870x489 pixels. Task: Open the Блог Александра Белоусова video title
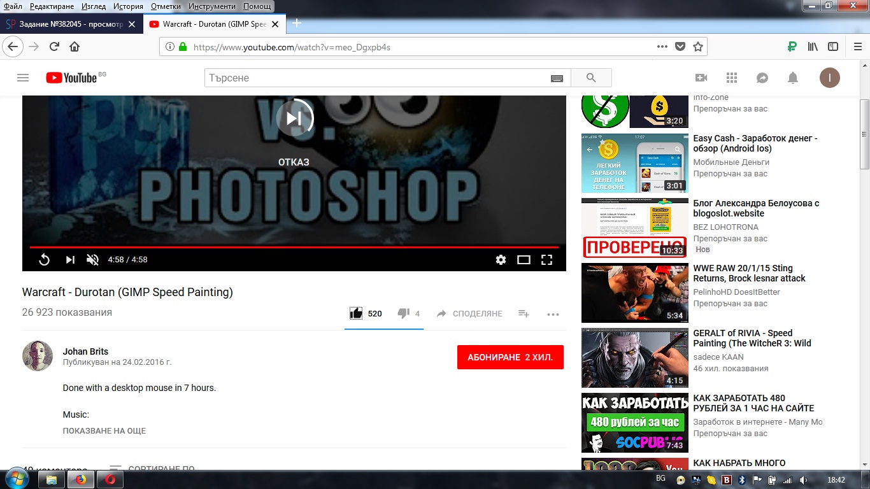(x=756, y=208)
